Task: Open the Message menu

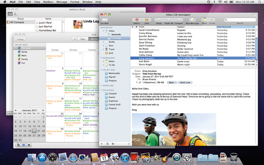Action: pos(62,2)
